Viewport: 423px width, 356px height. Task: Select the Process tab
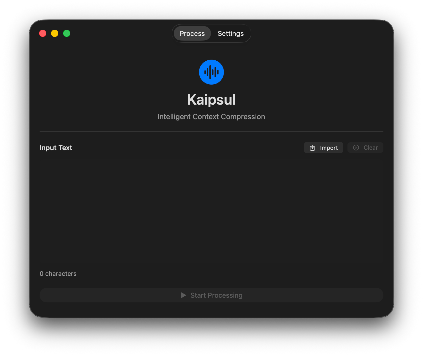click(192, 33)
